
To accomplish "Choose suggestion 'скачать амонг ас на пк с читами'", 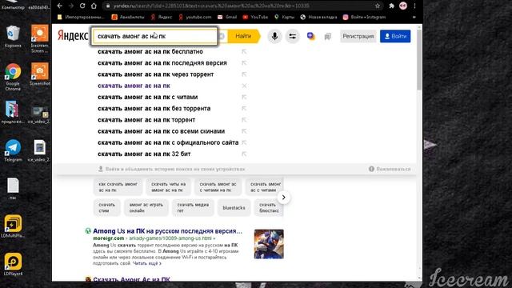I will [x=147, y=98].
